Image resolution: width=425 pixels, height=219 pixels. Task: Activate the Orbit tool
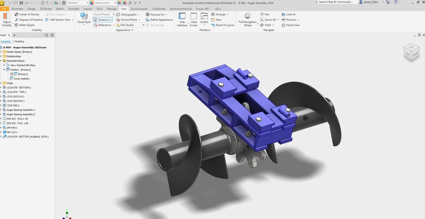pyautogui.click(x=267, y=25)
